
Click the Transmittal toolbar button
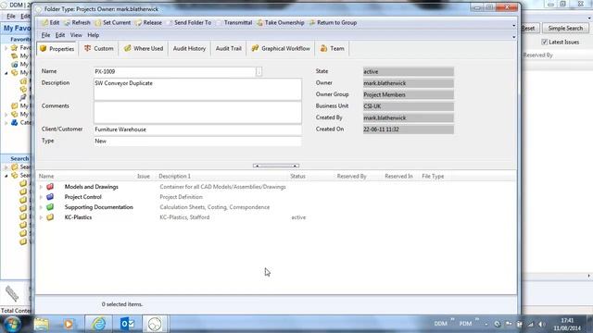tap(233, 22)
